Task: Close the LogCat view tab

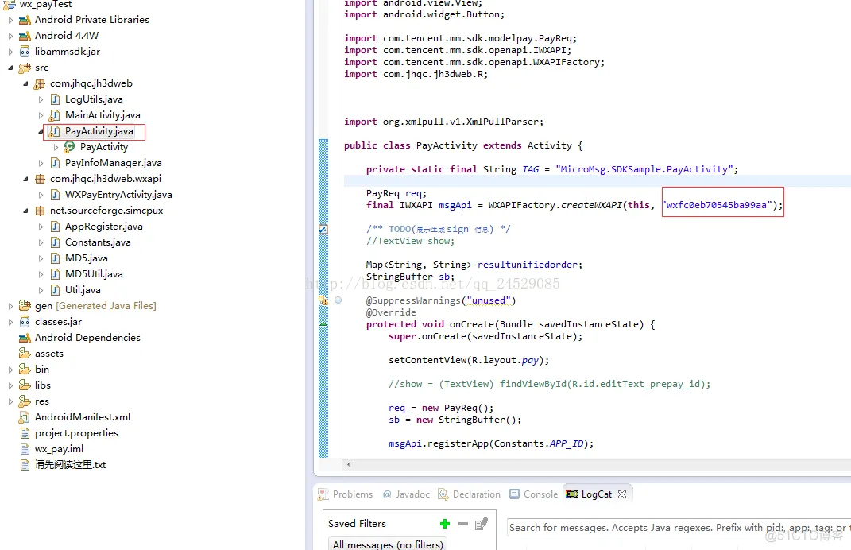Action: 622,494
